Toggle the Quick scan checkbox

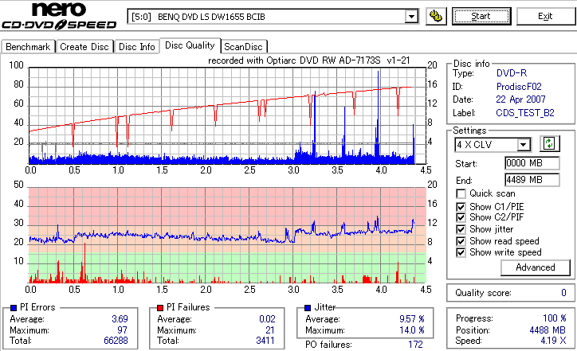click(x=461, y=193)
